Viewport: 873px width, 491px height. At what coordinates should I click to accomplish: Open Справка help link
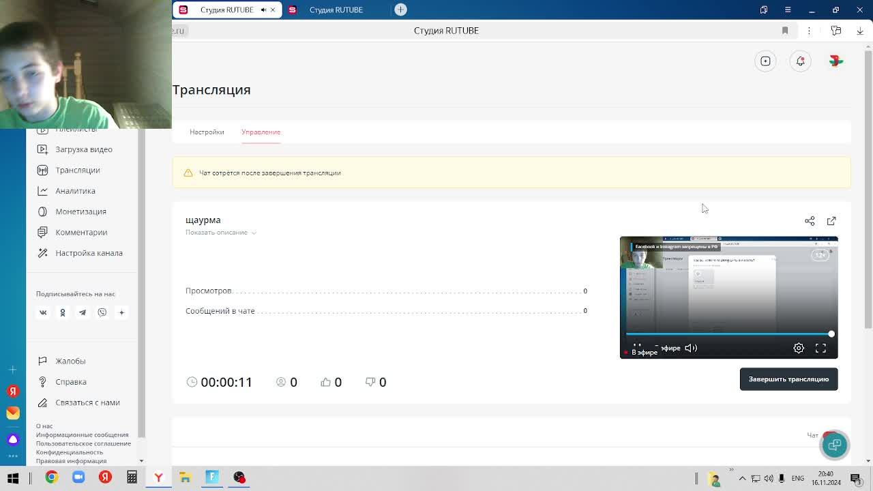coord(71,382)
